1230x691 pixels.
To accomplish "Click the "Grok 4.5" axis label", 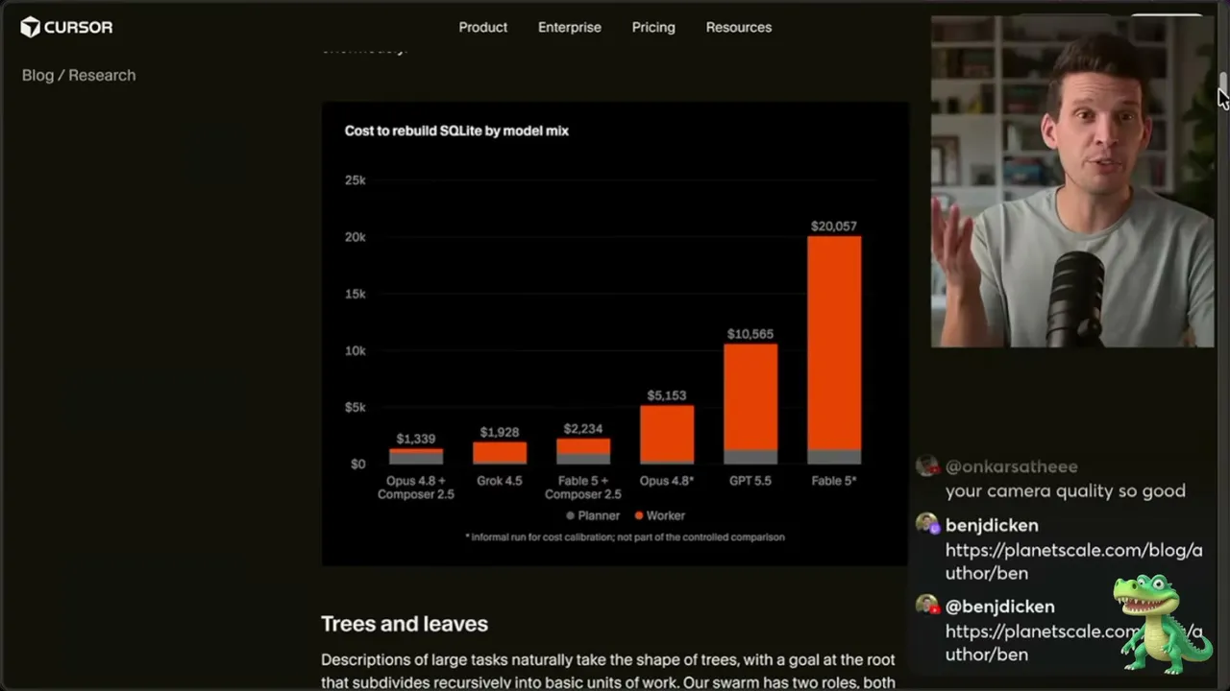I will coord(500,481).
